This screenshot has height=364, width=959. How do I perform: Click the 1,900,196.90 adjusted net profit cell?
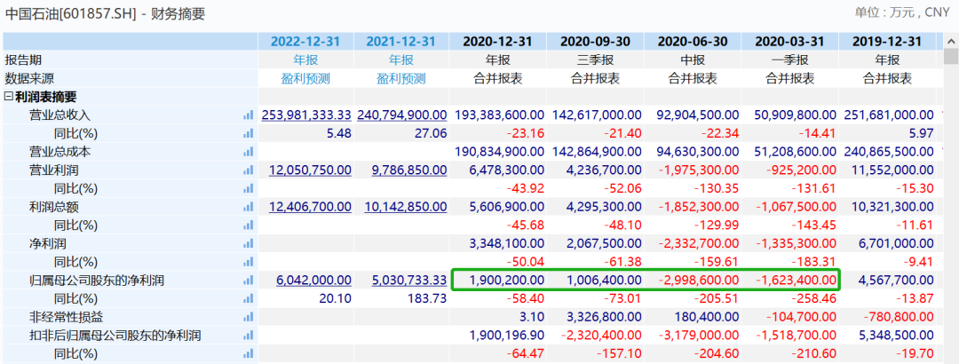pyautogui.click(x=506, y=336)
